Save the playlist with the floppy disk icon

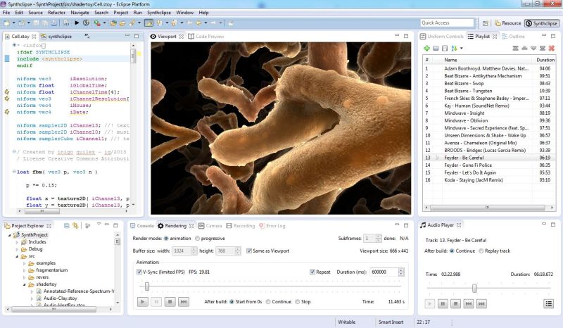point(445,48)
